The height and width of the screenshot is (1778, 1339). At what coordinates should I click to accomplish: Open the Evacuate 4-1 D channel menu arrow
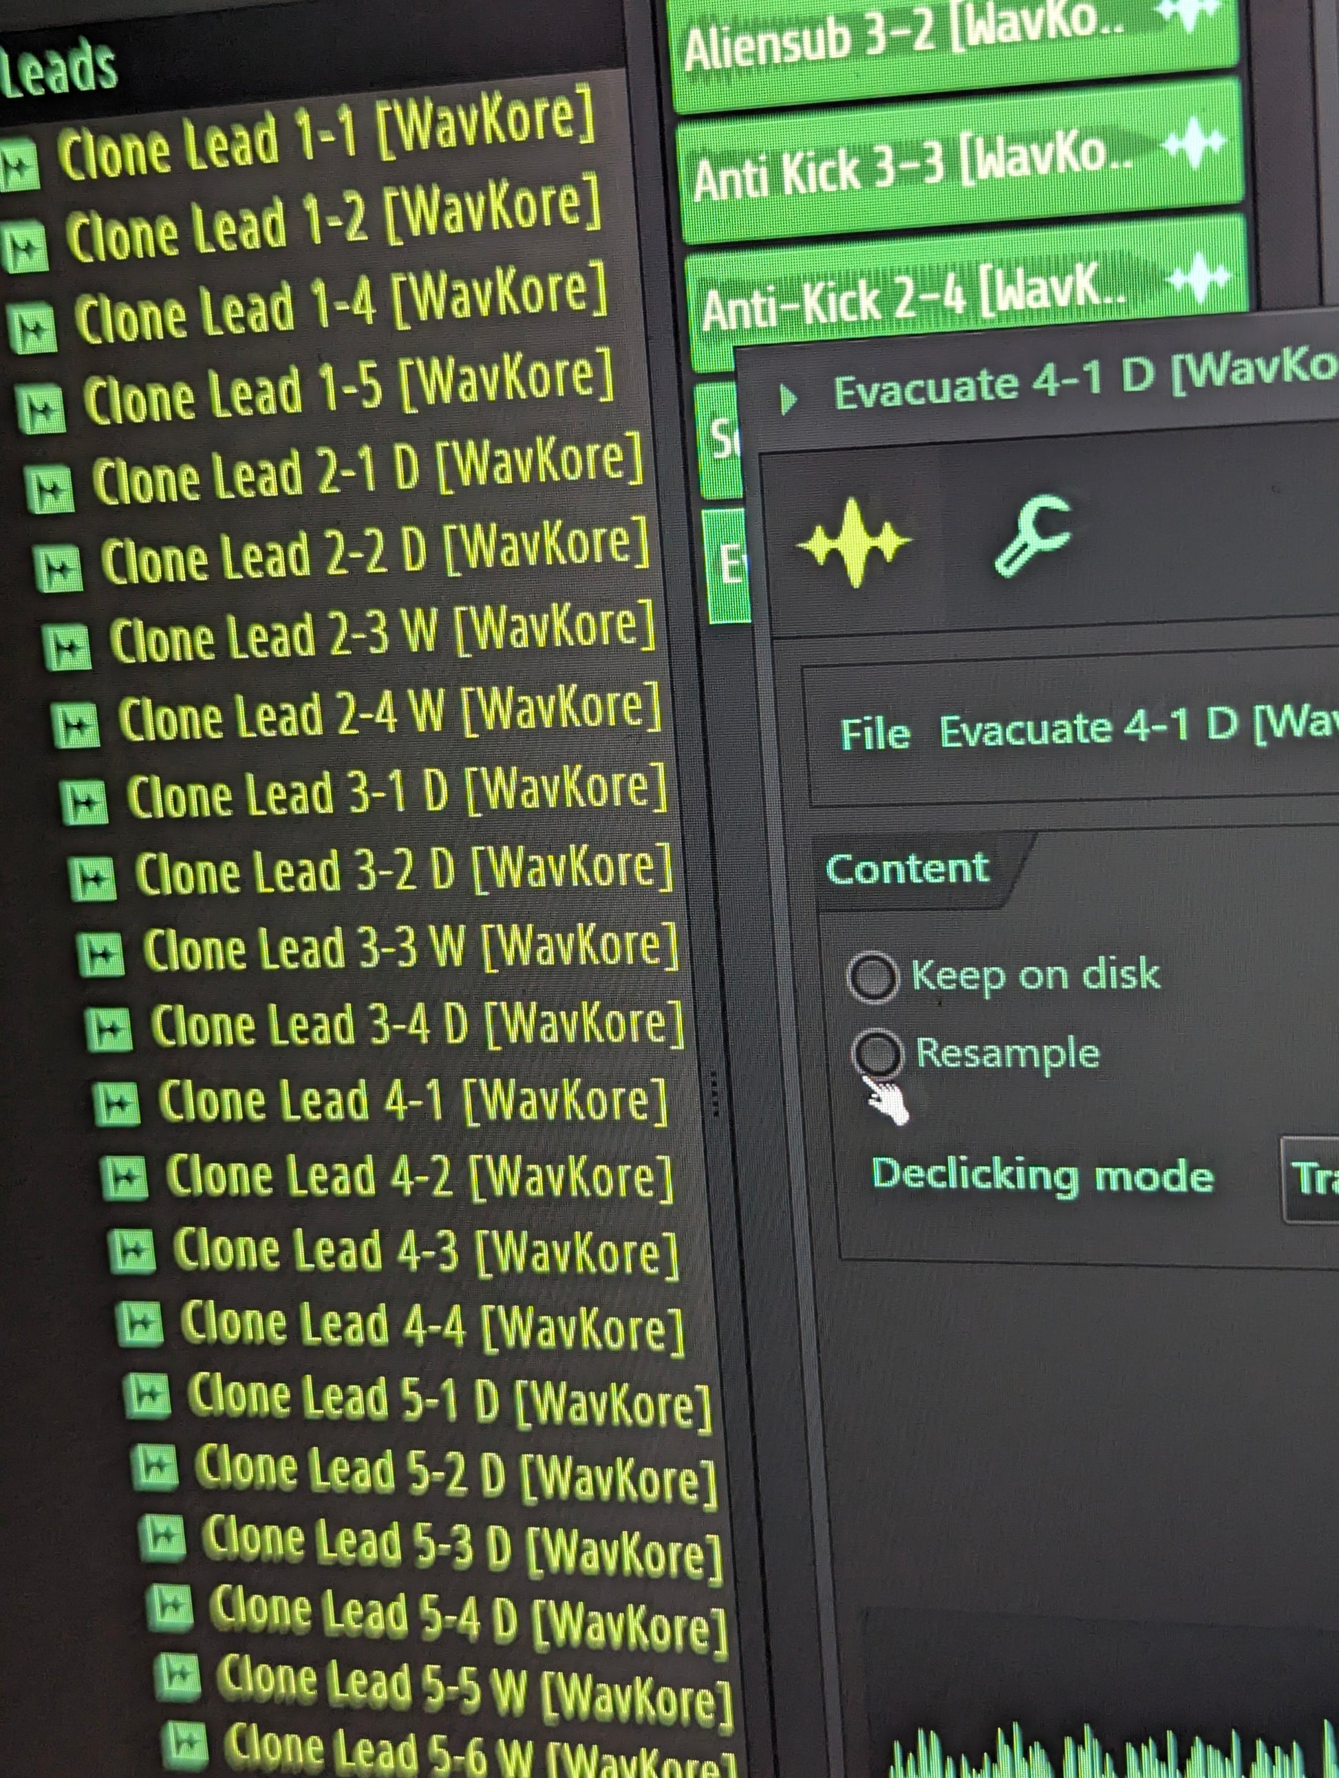point(789,399)
